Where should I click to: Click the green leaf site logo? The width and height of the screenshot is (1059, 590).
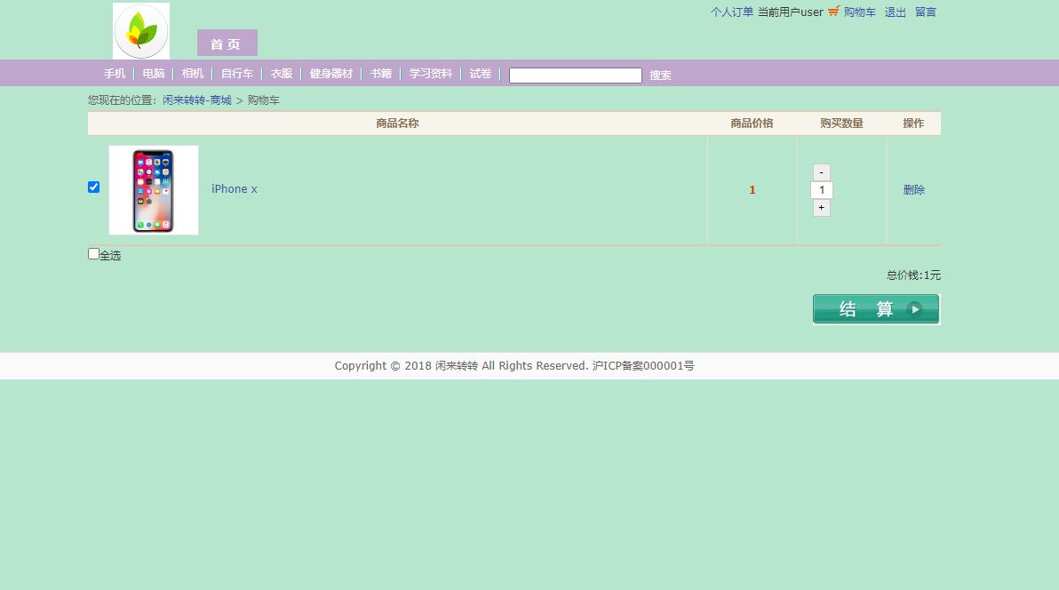pos(140,30)
